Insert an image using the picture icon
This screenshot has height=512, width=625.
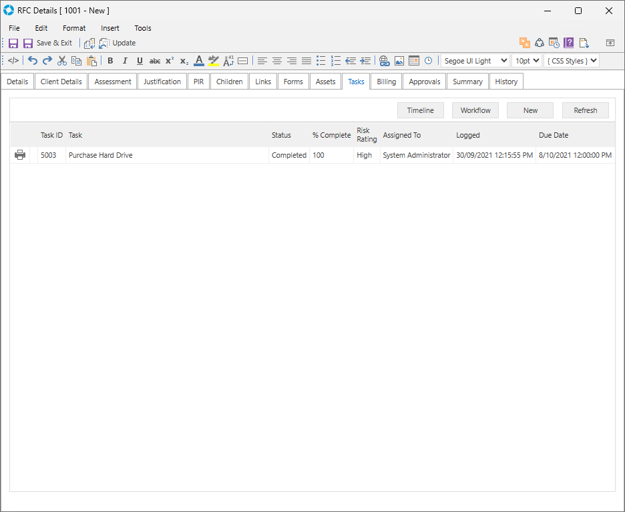click(x=399, y=61)
